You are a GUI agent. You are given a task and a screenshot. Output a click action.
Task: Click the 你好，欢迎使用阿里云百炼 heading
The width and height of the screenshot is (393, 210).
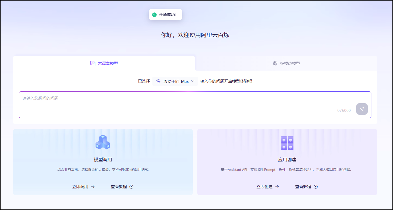195,35
